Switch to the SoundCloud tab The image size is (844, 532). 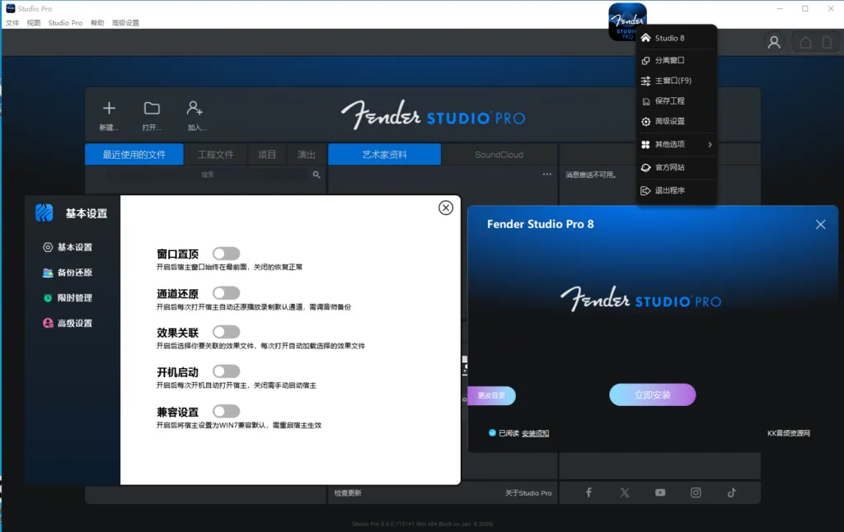499,154
